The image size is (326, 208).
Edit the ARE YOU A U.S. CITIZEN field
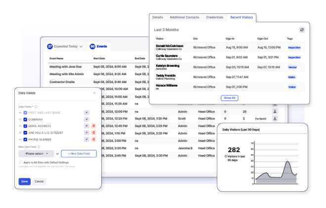pos(87,132)
